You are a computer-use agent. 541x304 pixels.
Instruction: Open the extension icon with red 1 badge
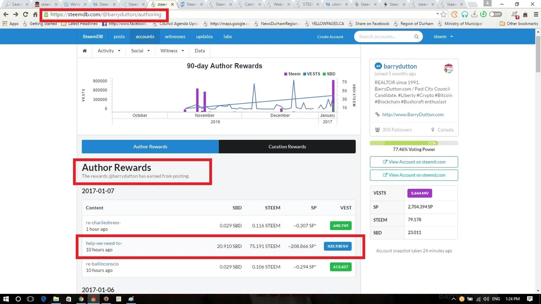[516, 15]
